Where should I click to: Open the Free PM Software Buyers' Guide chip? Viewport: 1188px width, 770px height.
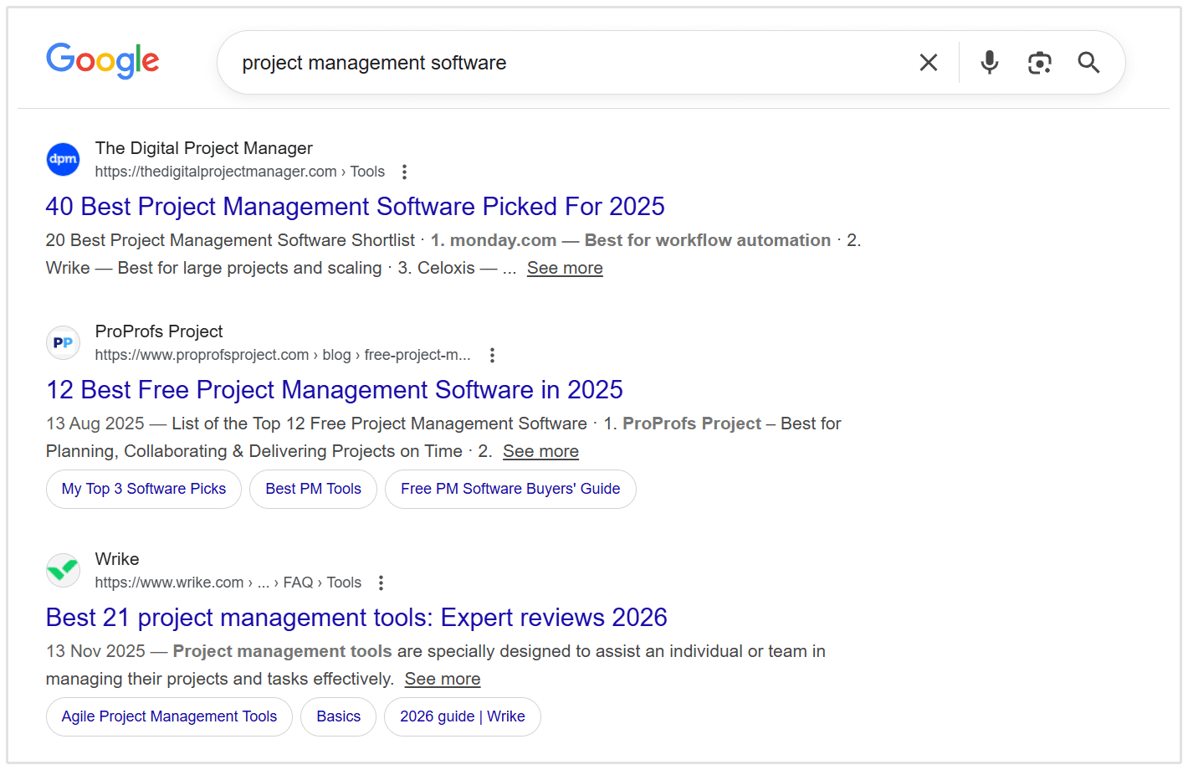click(510, 489)
